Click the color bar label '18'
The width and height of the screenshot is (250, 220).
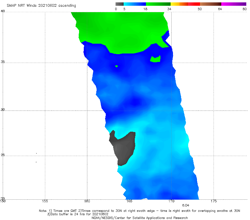(145, 9)
